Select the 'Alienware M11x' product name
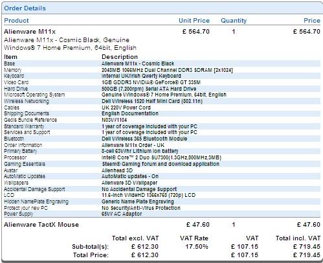The height and width of the screenshot is (263, 323). click(x=30, y=32)
